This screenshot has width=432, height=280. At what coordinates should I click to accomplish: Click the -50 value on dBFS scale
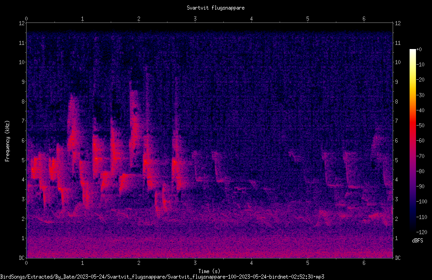(421, 125)
